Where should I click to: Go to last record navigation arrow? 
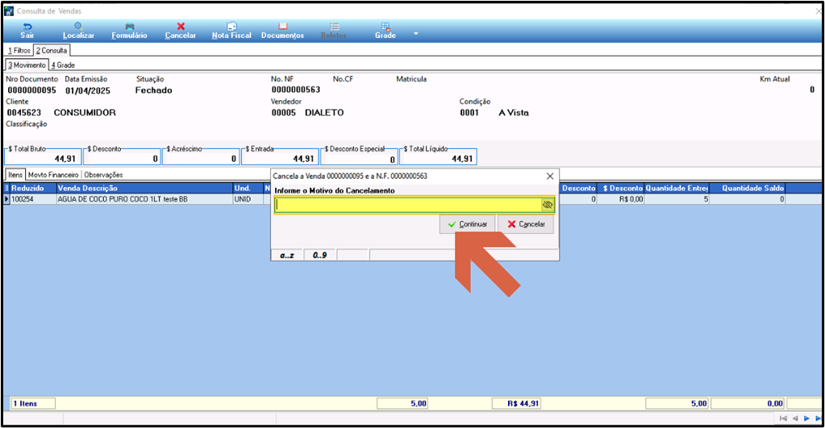818,418
